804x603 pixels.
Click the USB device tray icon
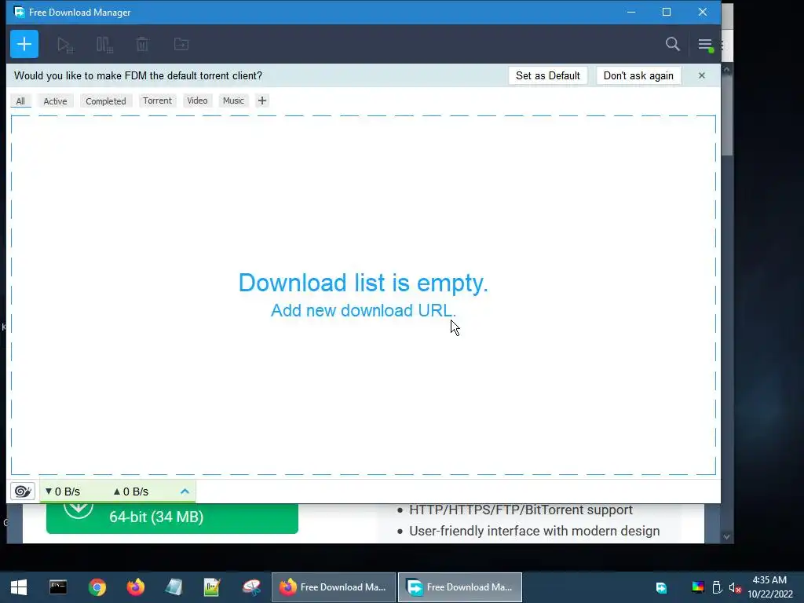click(x=717, y=587)
